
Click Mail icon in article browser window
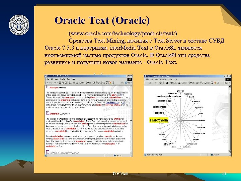[98, 83]
